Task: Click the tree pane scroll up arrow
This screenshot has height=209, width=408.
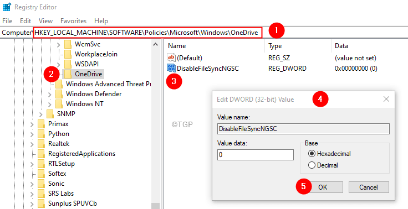Action: 156,44
